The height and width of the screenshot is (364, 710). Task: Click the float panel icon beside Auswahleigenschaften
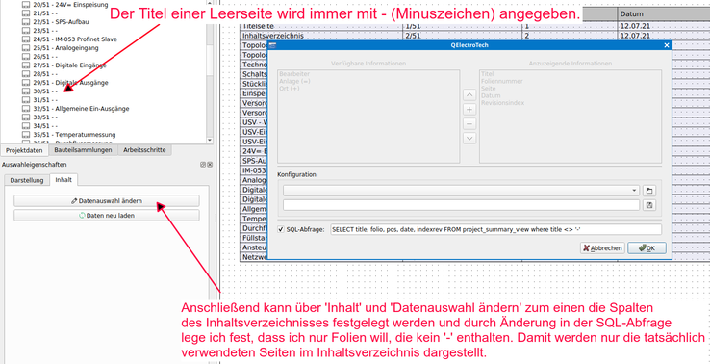[x=203, y=165]
